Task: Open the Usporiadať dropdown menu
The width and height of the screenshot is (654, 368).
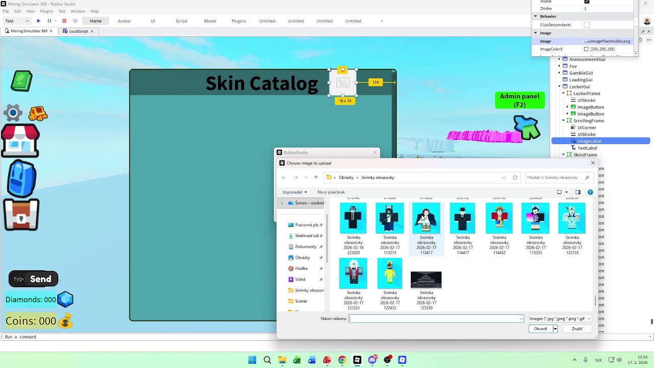Action: tap(295, 192)
